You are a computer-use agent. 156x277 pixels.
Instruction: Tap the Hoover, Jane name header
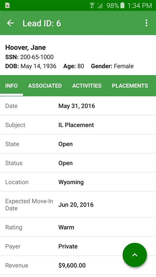click(25, 47)
